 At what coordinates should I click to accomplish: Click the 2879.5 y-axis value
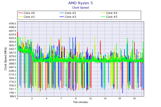pyautogui.click(x=12, y=60)
